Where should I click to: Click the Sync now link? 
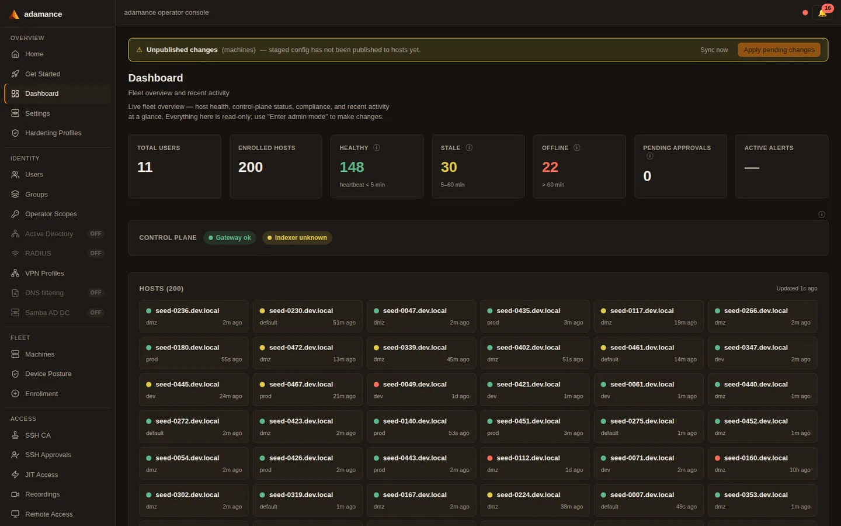(x=714, y=50)
